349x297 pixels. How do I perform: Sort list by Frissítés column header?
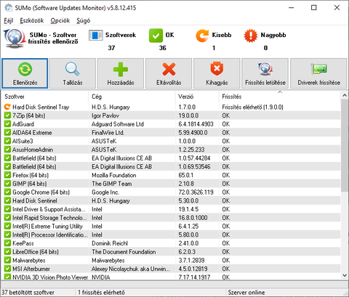click(x=280, y=97)
